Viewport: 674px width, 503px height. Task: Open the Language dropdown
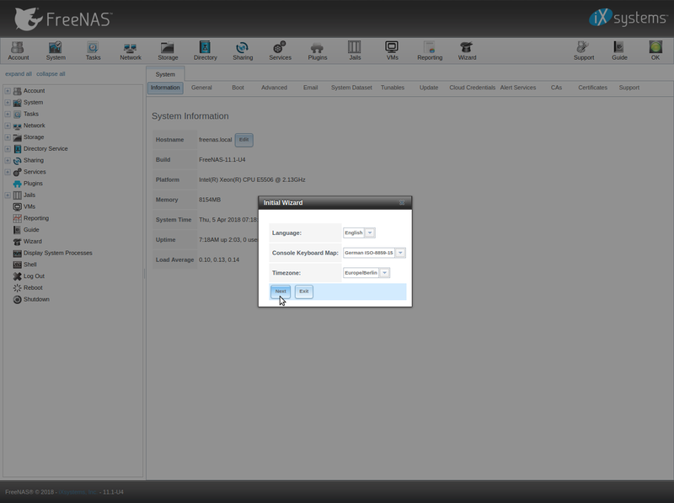pyautogui.click(x=370, y=233)
